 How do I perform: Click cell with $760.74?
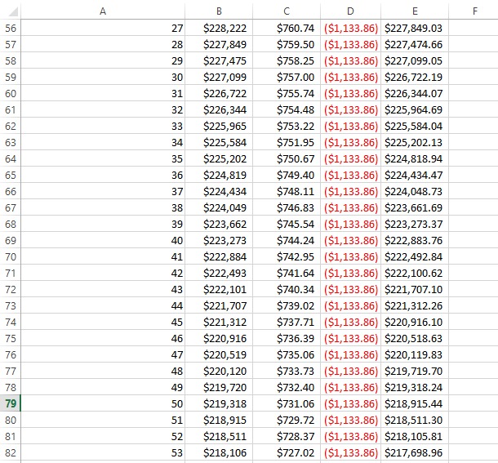coord(287,28)
